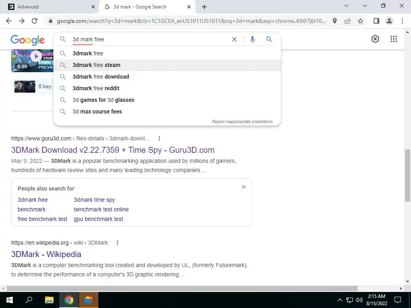Choose suggestion "3d games for 3d glasses"
This screenshot has height=308, width=411.
click(x=167, y=100)
